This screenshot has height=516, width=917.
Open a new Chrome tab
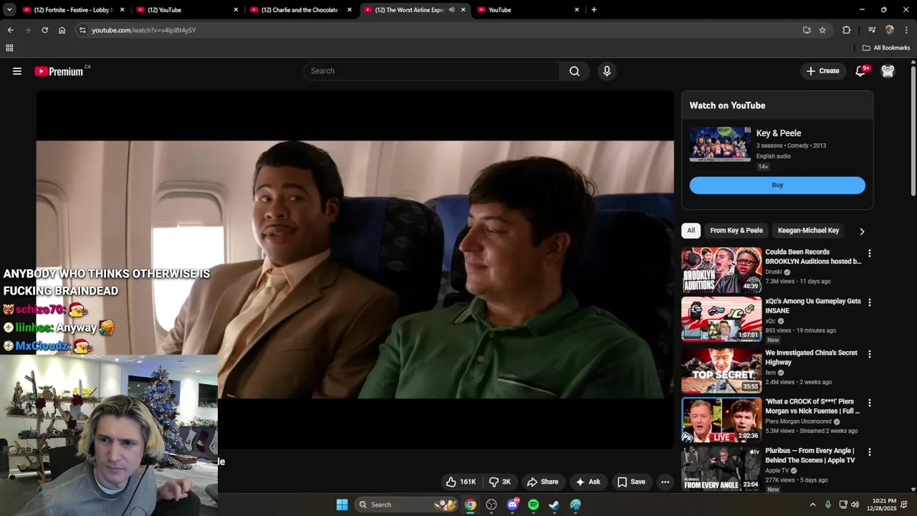pos(594,10)
